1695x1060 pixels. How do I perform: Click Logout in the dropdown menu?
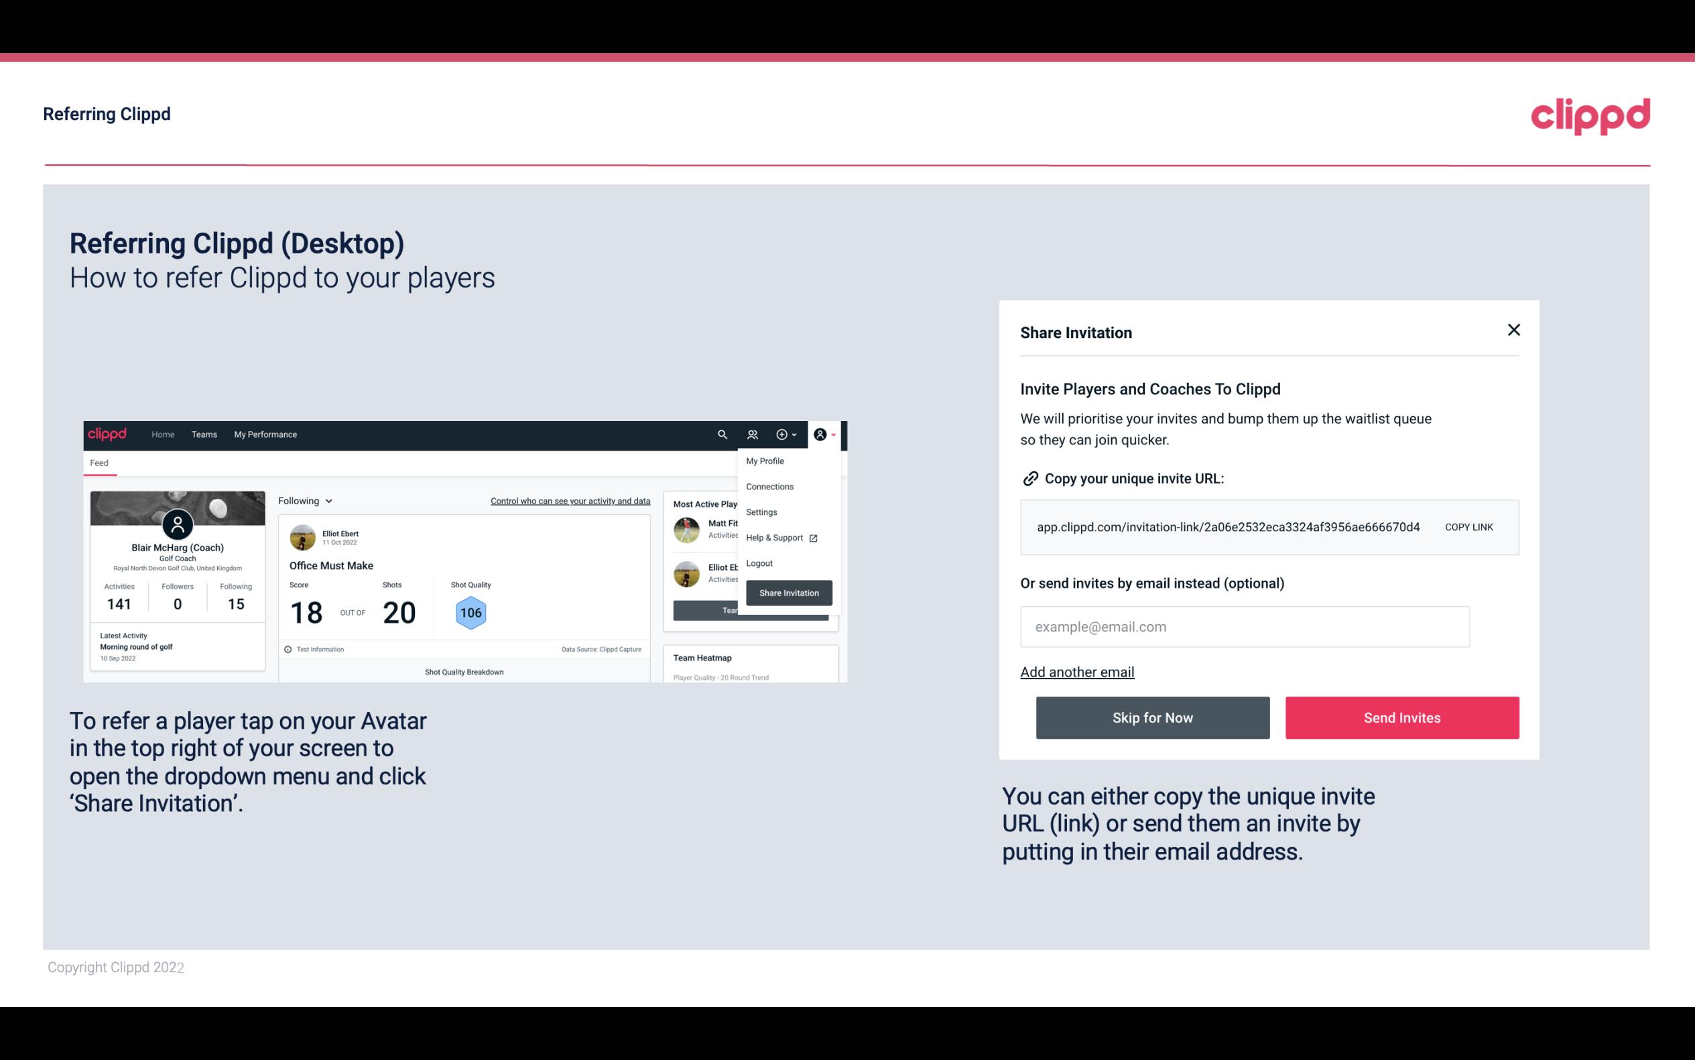coord(759,563)
